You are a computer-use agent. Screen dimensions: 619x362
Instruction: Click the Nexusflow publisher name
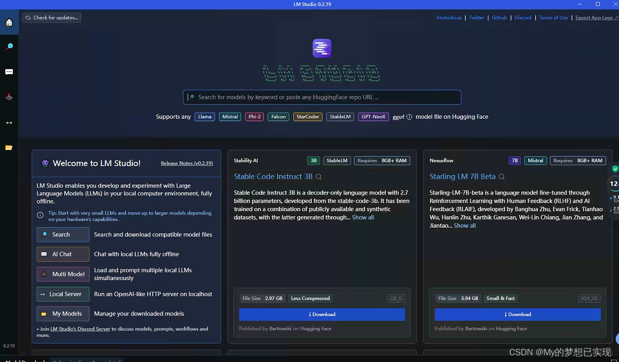[x=442, y=161]
